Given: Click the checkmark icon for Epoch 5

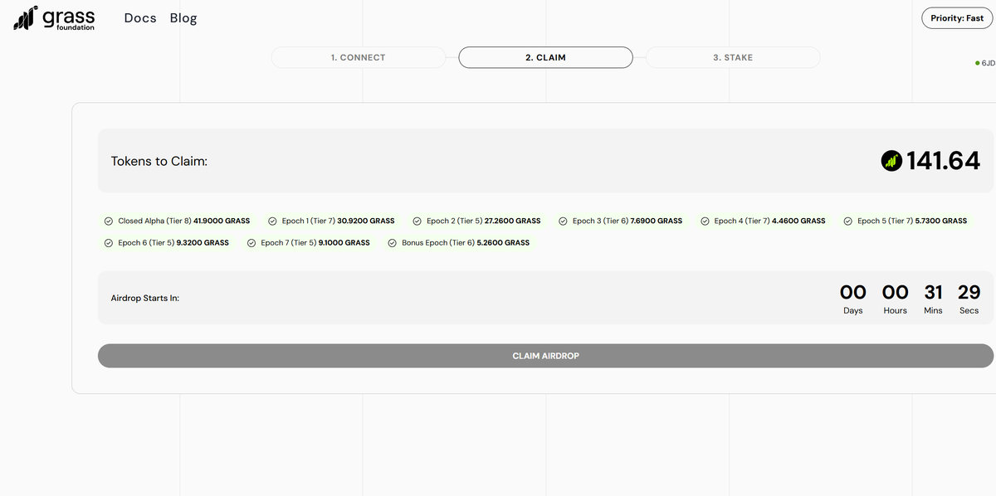Looking at the screenshot, I should pos(848,221).
